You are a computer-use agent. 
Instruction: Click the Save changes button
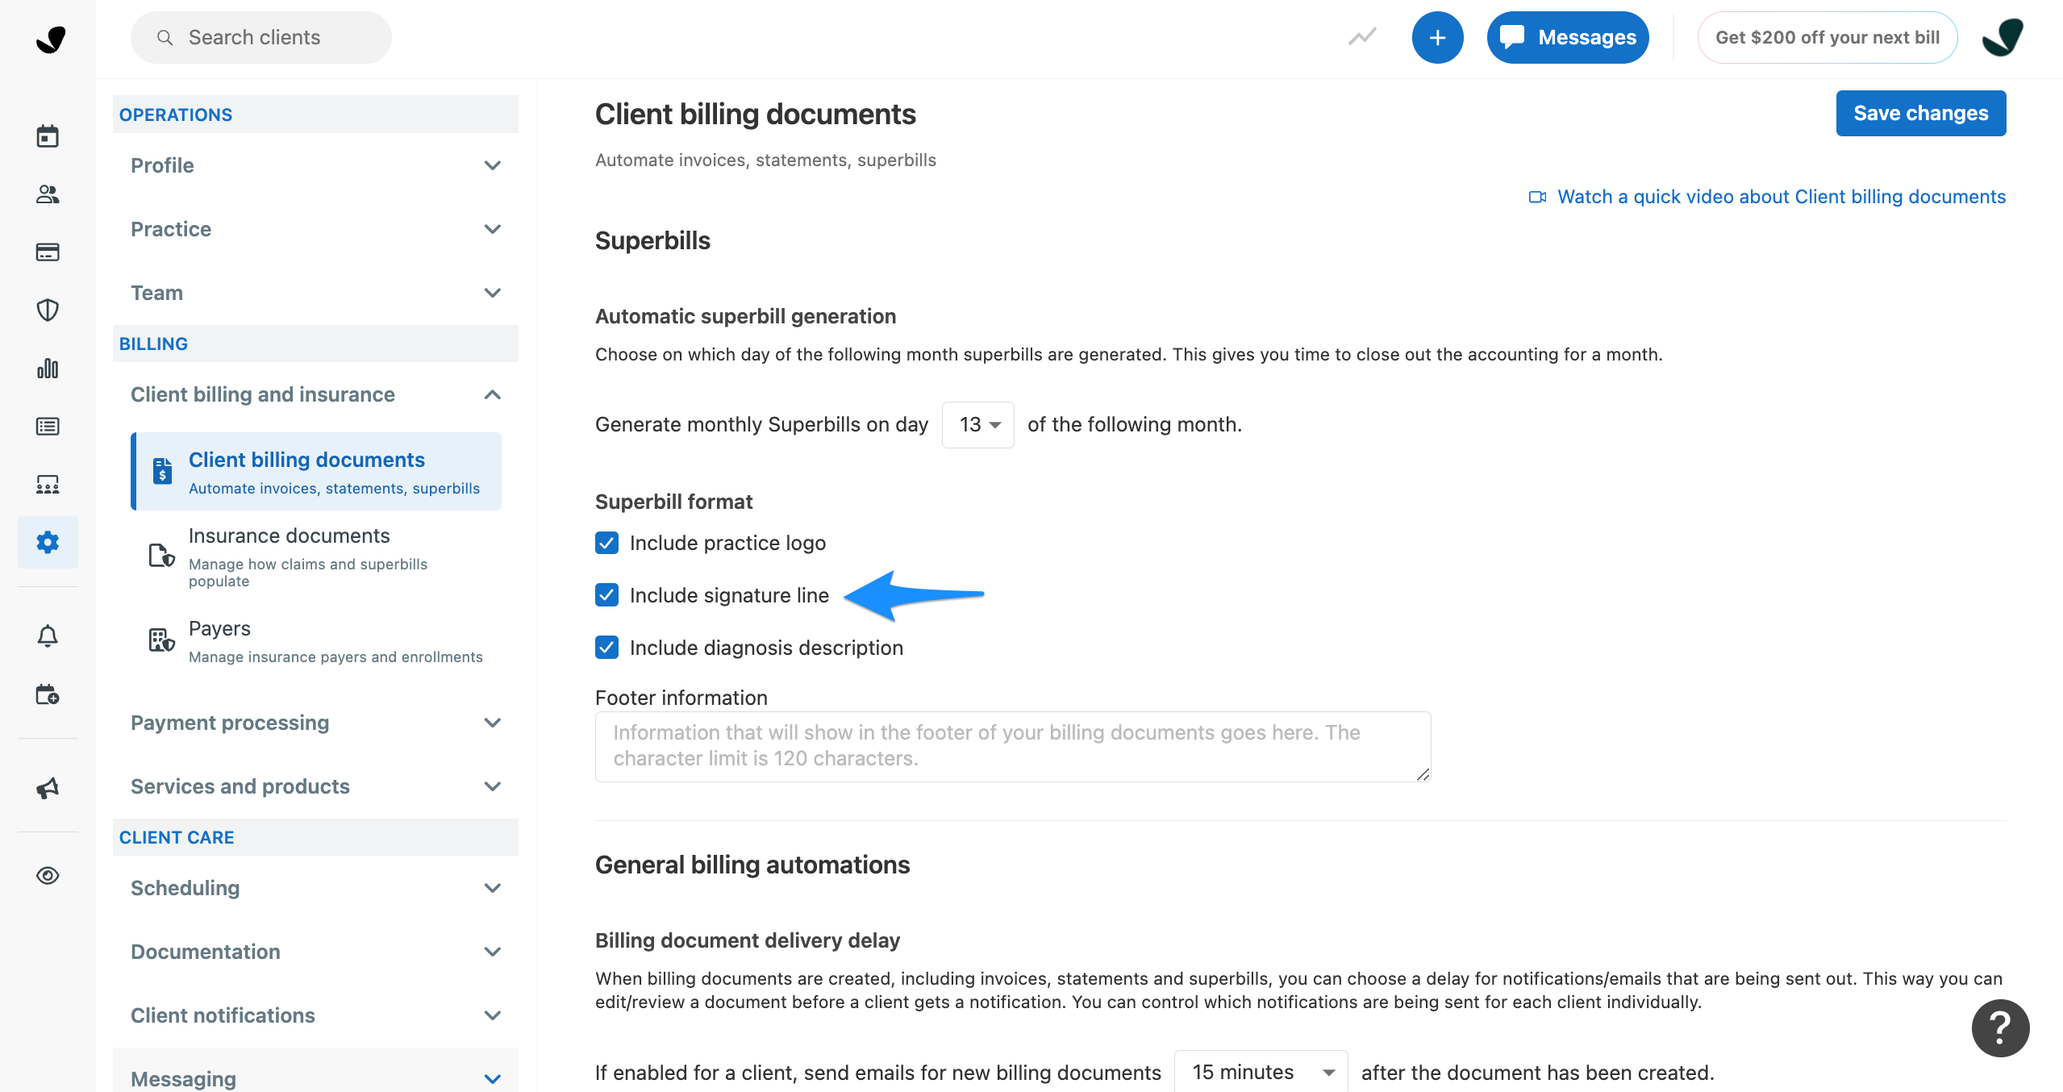[x=1920, y=114]
